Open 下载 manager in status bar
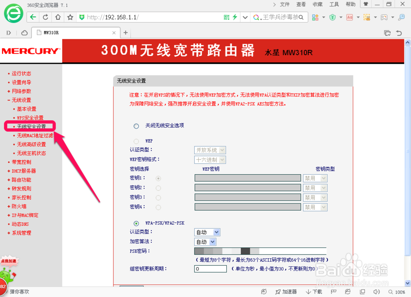The width and height of the screenshot is (411, 297). coord(314,292)
